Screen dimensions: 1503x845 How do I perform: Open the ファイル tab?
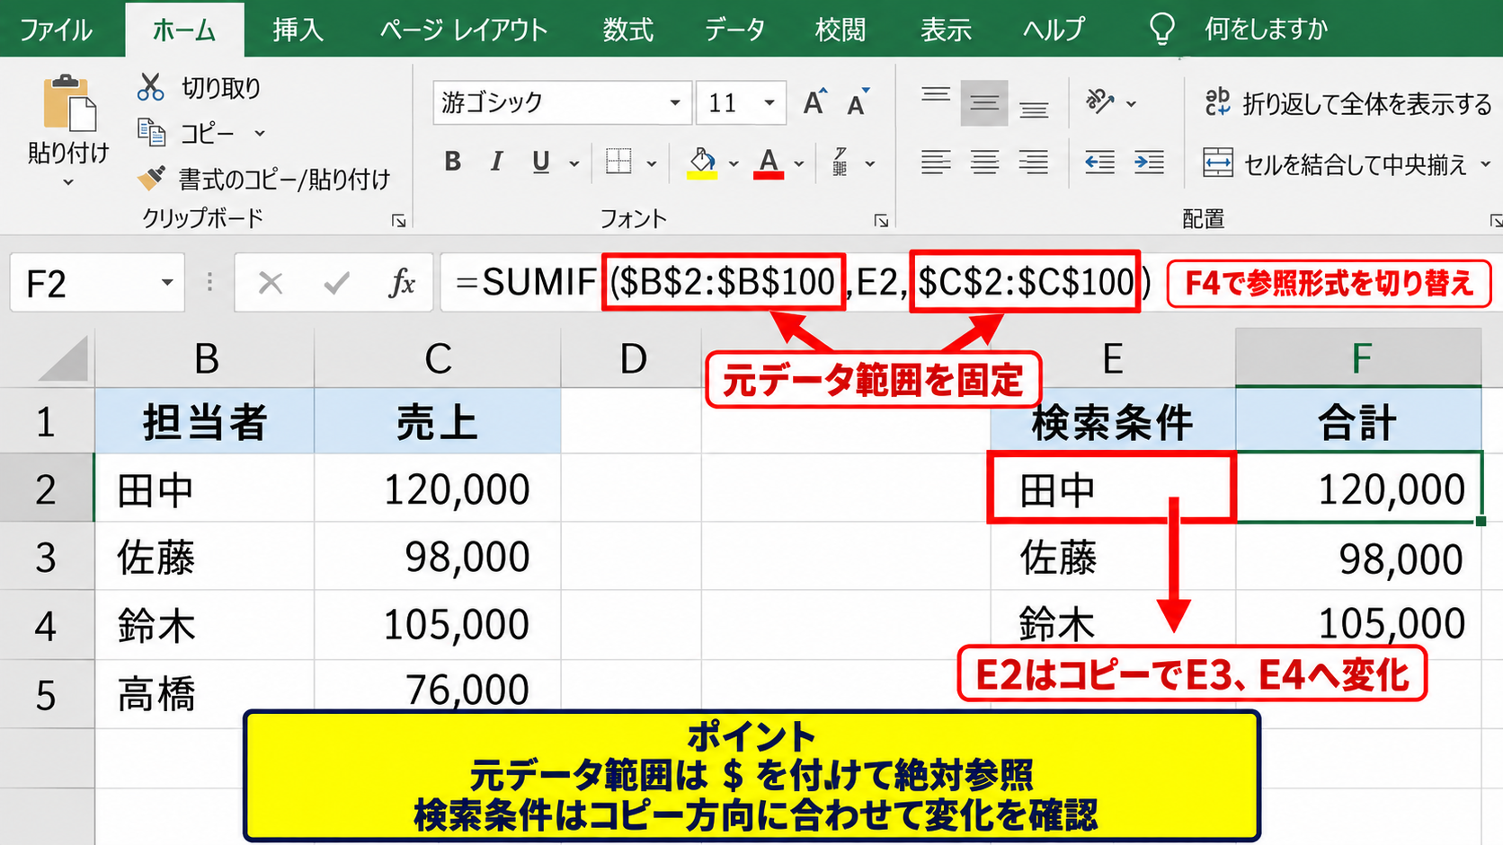(56, 30)
